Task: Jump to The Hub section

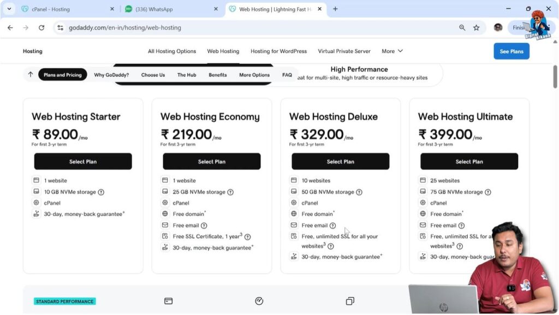Action: (187, 75)
